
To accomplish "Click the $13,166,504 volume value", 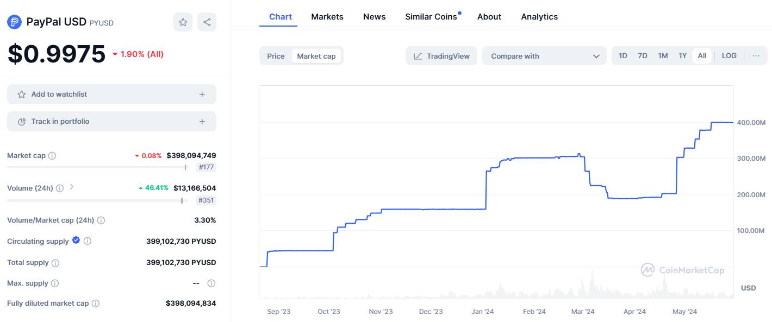I will click(x=195, y=188).
